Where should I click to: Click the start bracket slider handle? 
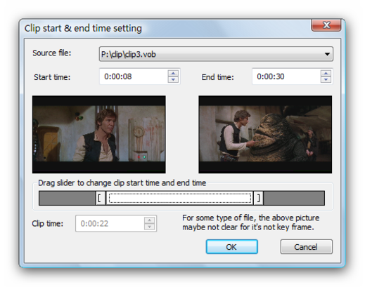101,198
